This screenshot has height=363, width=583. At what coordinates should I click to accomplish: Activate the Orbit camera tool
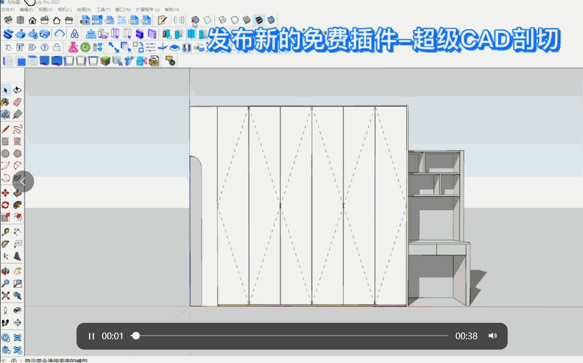(5, 272)
